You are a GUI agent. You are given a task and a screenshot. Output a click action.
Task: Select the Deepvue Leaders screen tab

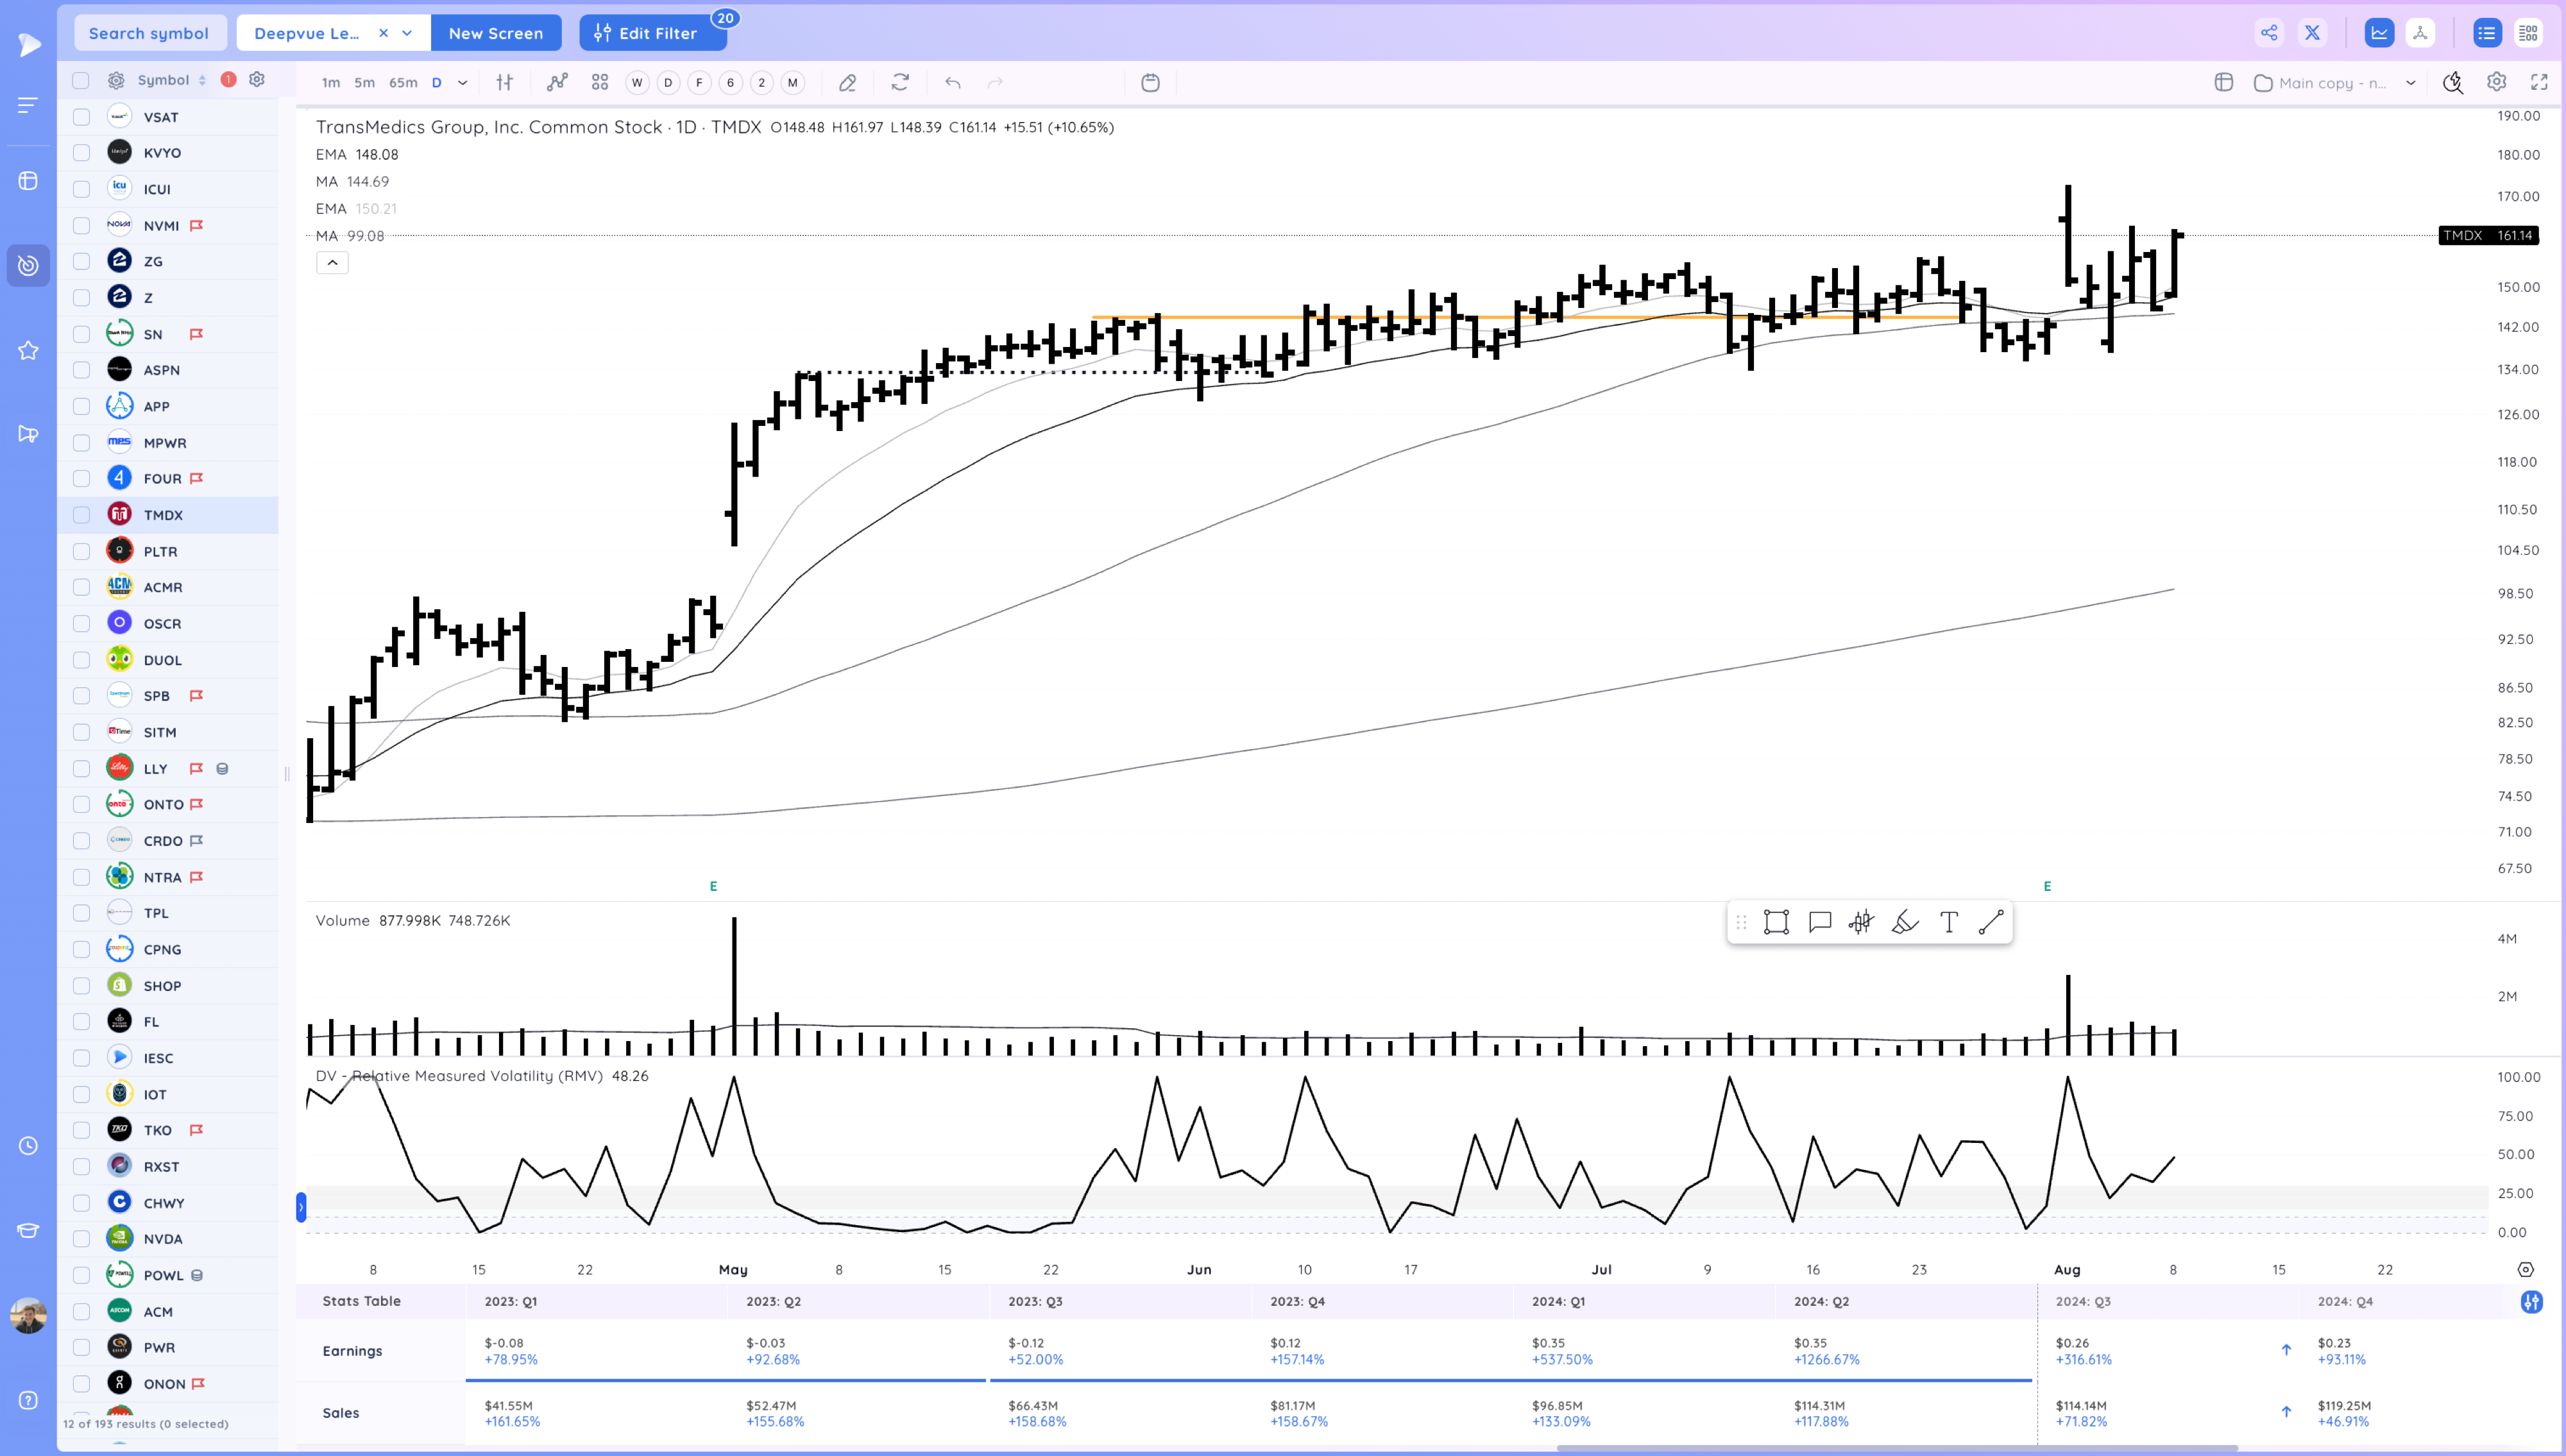click(307, 33)
